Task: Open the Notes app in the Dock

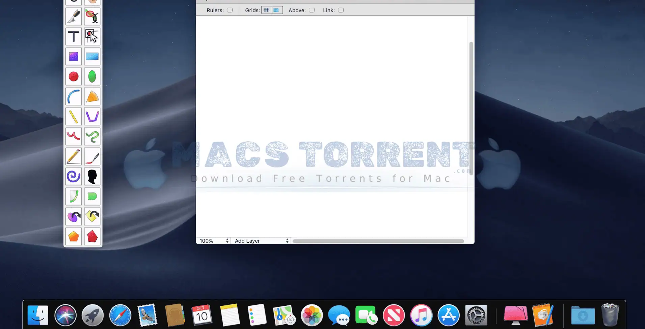Action: click(x=230, y=316)
